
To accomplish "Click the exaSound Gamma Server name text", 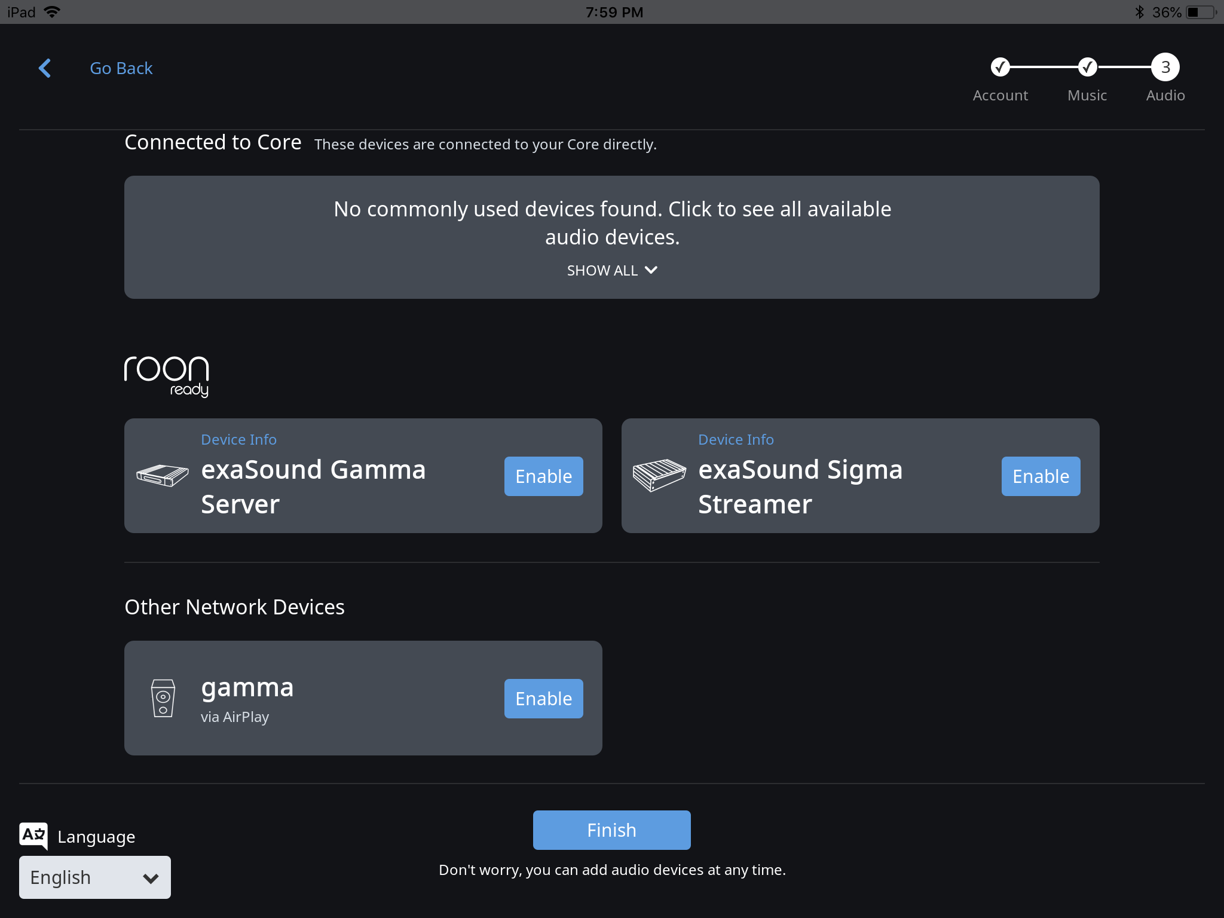I will [313, 487].
